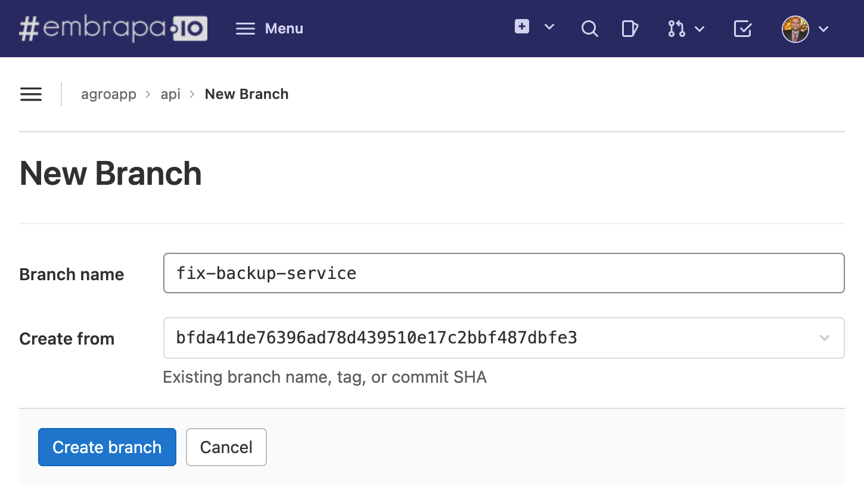Open the Issues icon in the top bar
This screenshot has height=496, width=864.
tap(630, 29)
